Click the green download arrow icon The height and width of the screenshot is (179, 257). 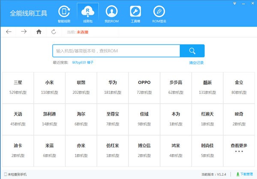pyautogui.click(x=238, y=174)
